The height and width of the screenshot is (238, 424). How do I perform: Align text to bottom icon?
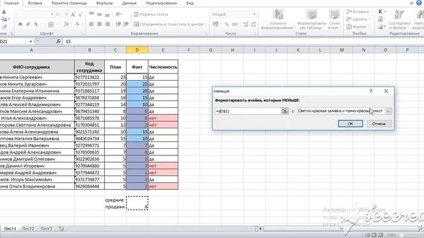pos(107,15)
